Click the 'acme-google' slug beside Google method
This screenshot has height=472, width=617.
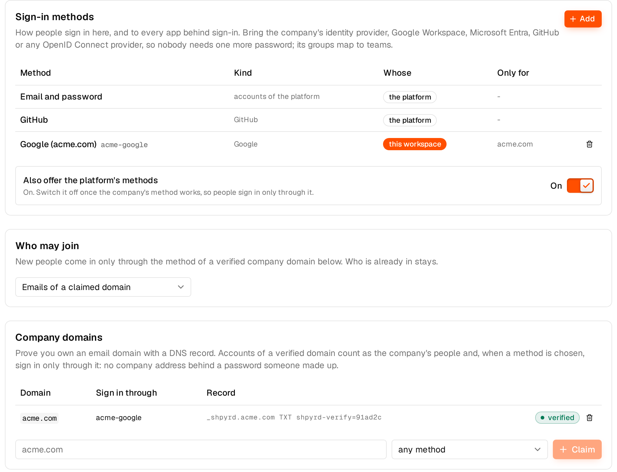coord(124,145)
